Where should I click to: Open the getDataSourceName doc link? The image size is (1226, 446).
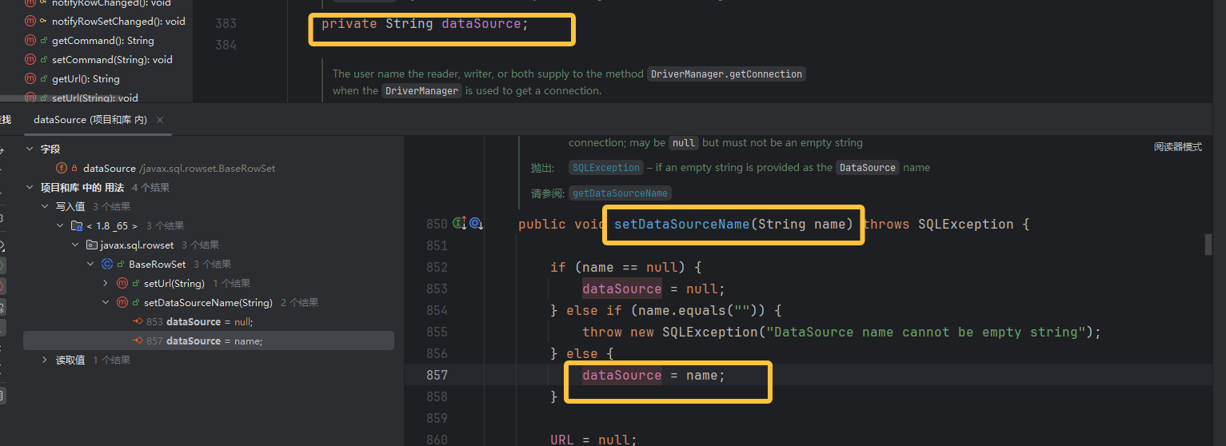(x=620, y=193)
